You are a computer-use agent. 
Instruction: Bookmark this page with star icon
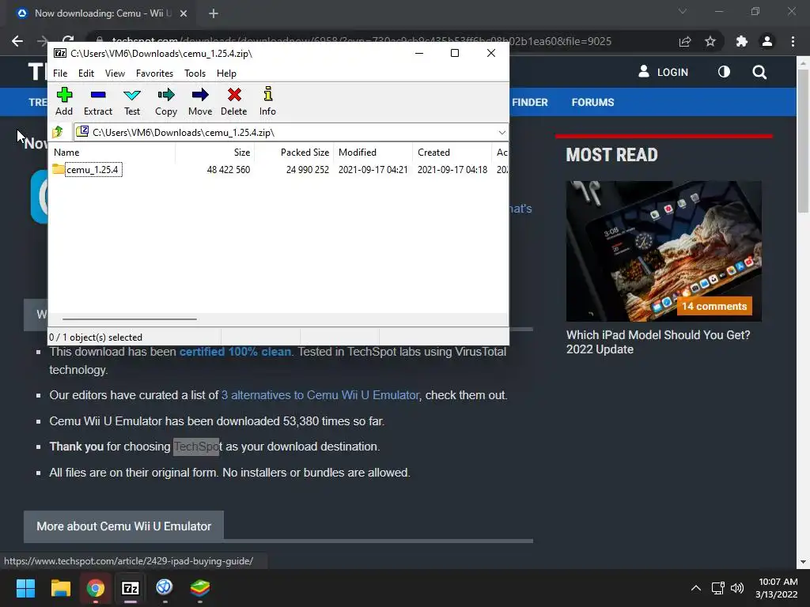710,41
